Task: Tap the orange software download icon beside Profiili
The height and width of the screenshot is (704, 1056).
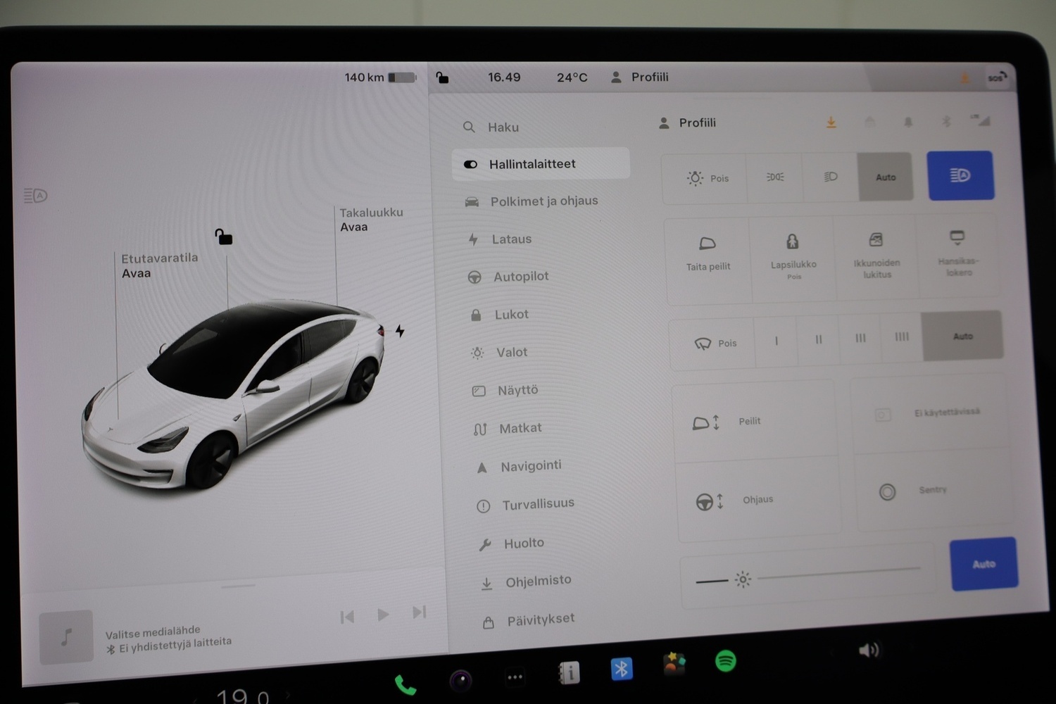Action: tap(831, 122)
